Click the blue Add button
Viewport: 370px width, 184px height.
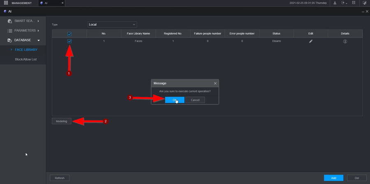click(x=333, y=178)
